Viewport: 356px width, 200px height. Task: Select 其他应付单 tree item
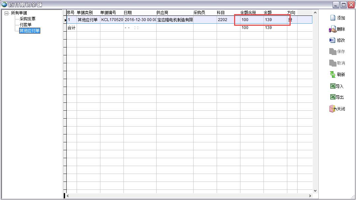pos(29,31)
